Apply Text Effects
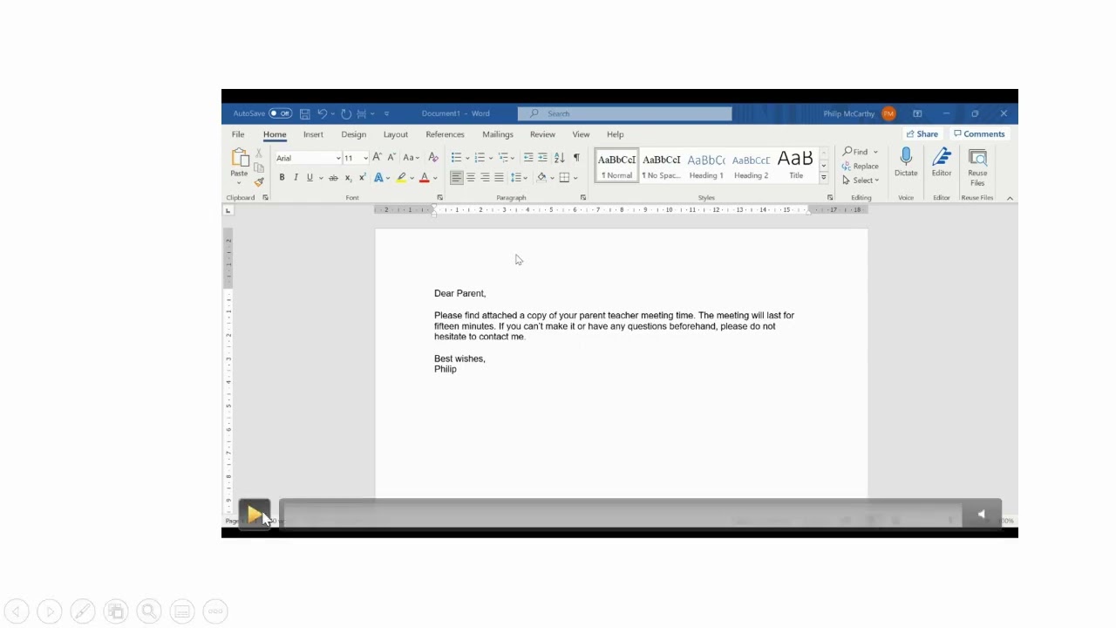This screenshot has width=1116, height=628. 378,178
